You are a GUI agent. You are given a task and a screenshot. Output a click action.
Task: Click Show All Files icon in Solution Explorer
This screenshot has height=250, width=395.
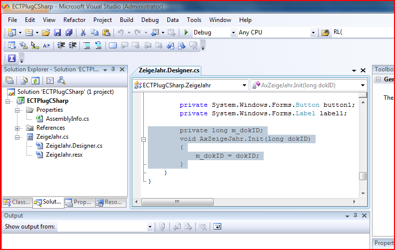24,80
